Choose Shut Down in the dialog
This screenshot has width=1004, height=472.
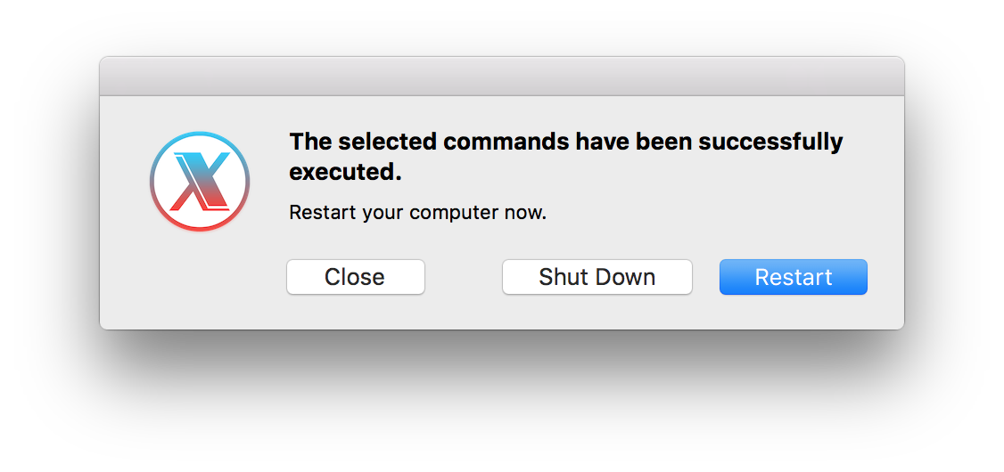(597, 277)
